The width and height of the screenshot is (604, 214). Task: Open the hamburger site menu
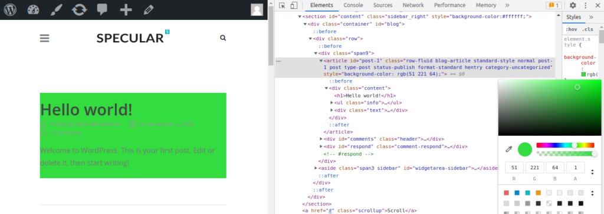[x=45, y=38]
